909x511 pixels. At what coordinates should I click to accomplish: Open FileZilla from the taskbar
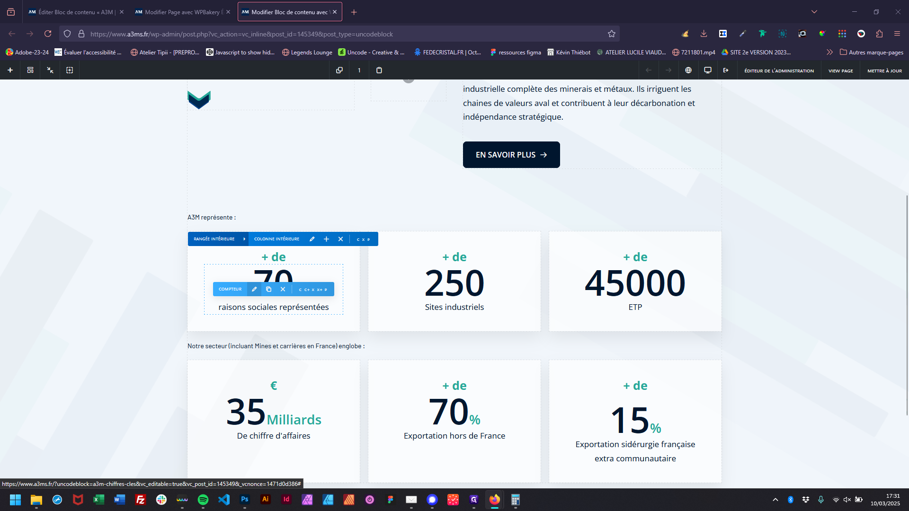pyautogui.click(x=141, y=500)
